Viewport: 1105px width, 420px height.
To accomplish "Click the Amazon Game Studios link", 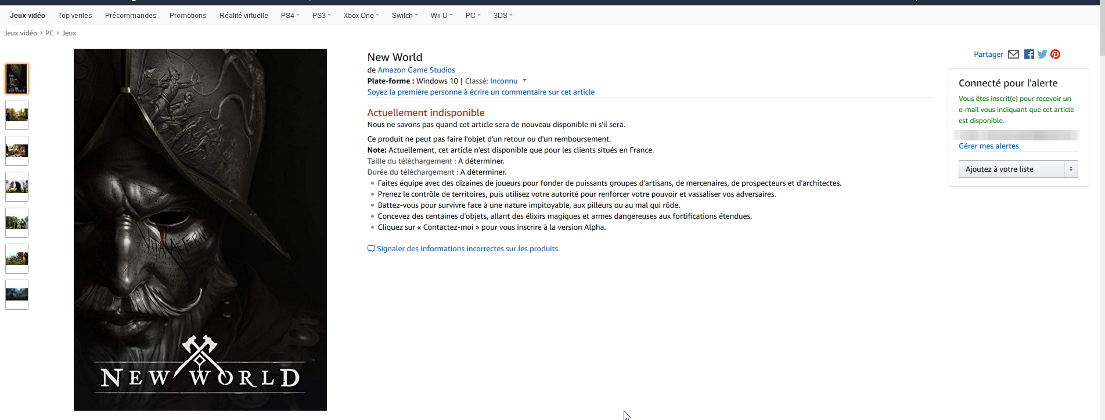I will pyautogui.click(x=416, y=70).
